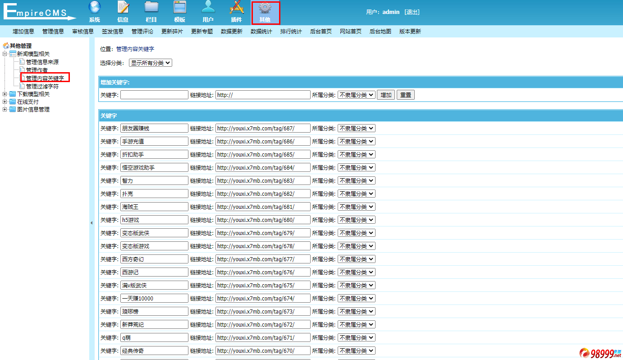Click the 图片信息管理 folder icon

(x=13, y=109)
